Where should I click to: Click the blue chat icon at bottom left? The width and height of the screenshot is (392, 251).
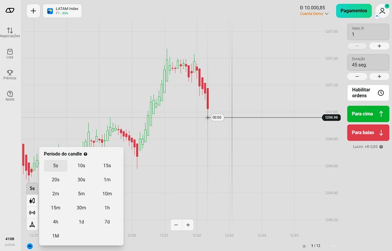pos(30,246)
